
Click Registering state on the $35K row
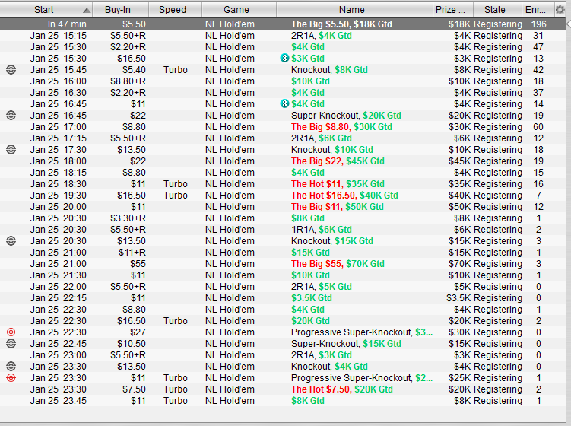tap(498, 183)
